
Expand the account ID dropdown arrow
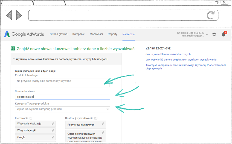207,35
